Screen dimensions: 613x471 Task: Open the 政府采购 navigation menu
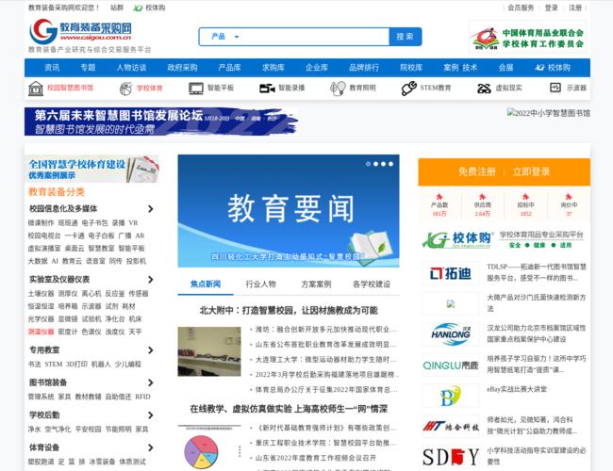click(182, 68)
